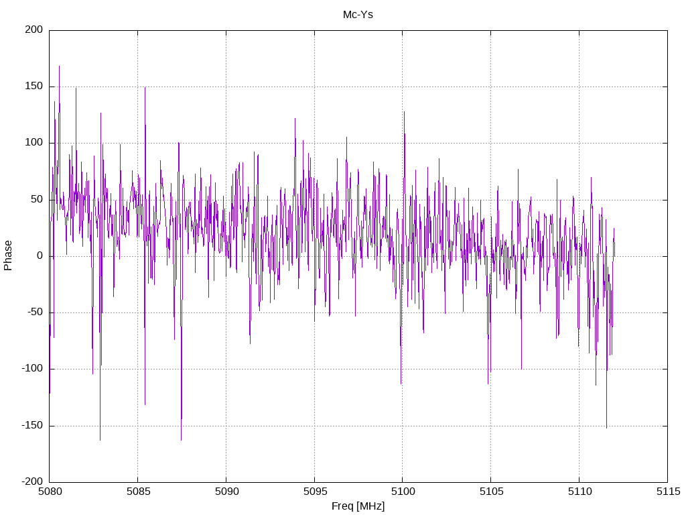Screen dimensions: 686x515
Task: Click the 5085 x-axis tick label
Action: [x=138, y=492]
